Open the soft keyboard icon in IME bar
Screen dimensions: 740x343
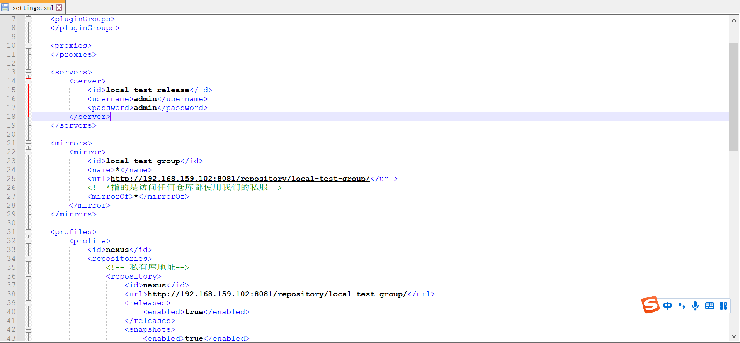click(709, 306)
